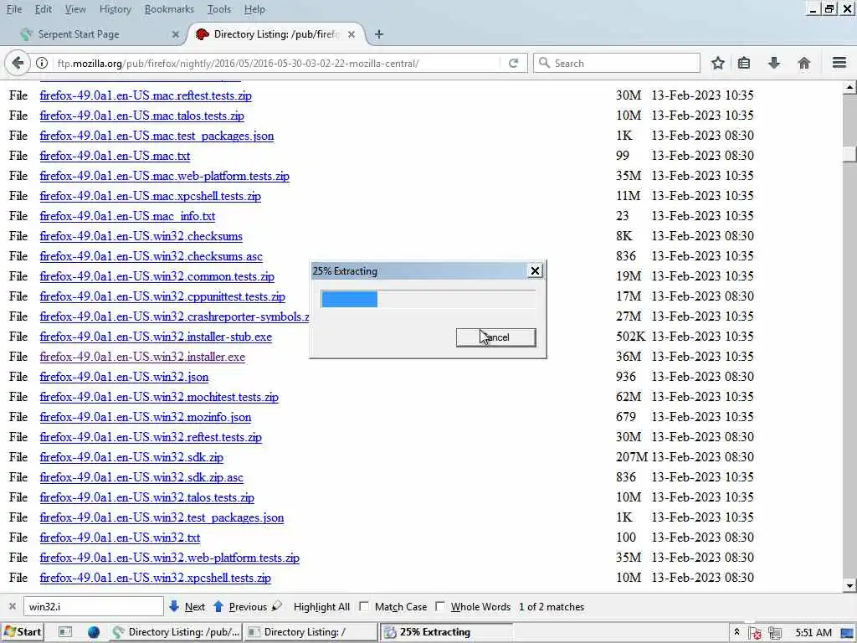Go to the Home page icon
The image size is (857, 643).
pos(804,63)
